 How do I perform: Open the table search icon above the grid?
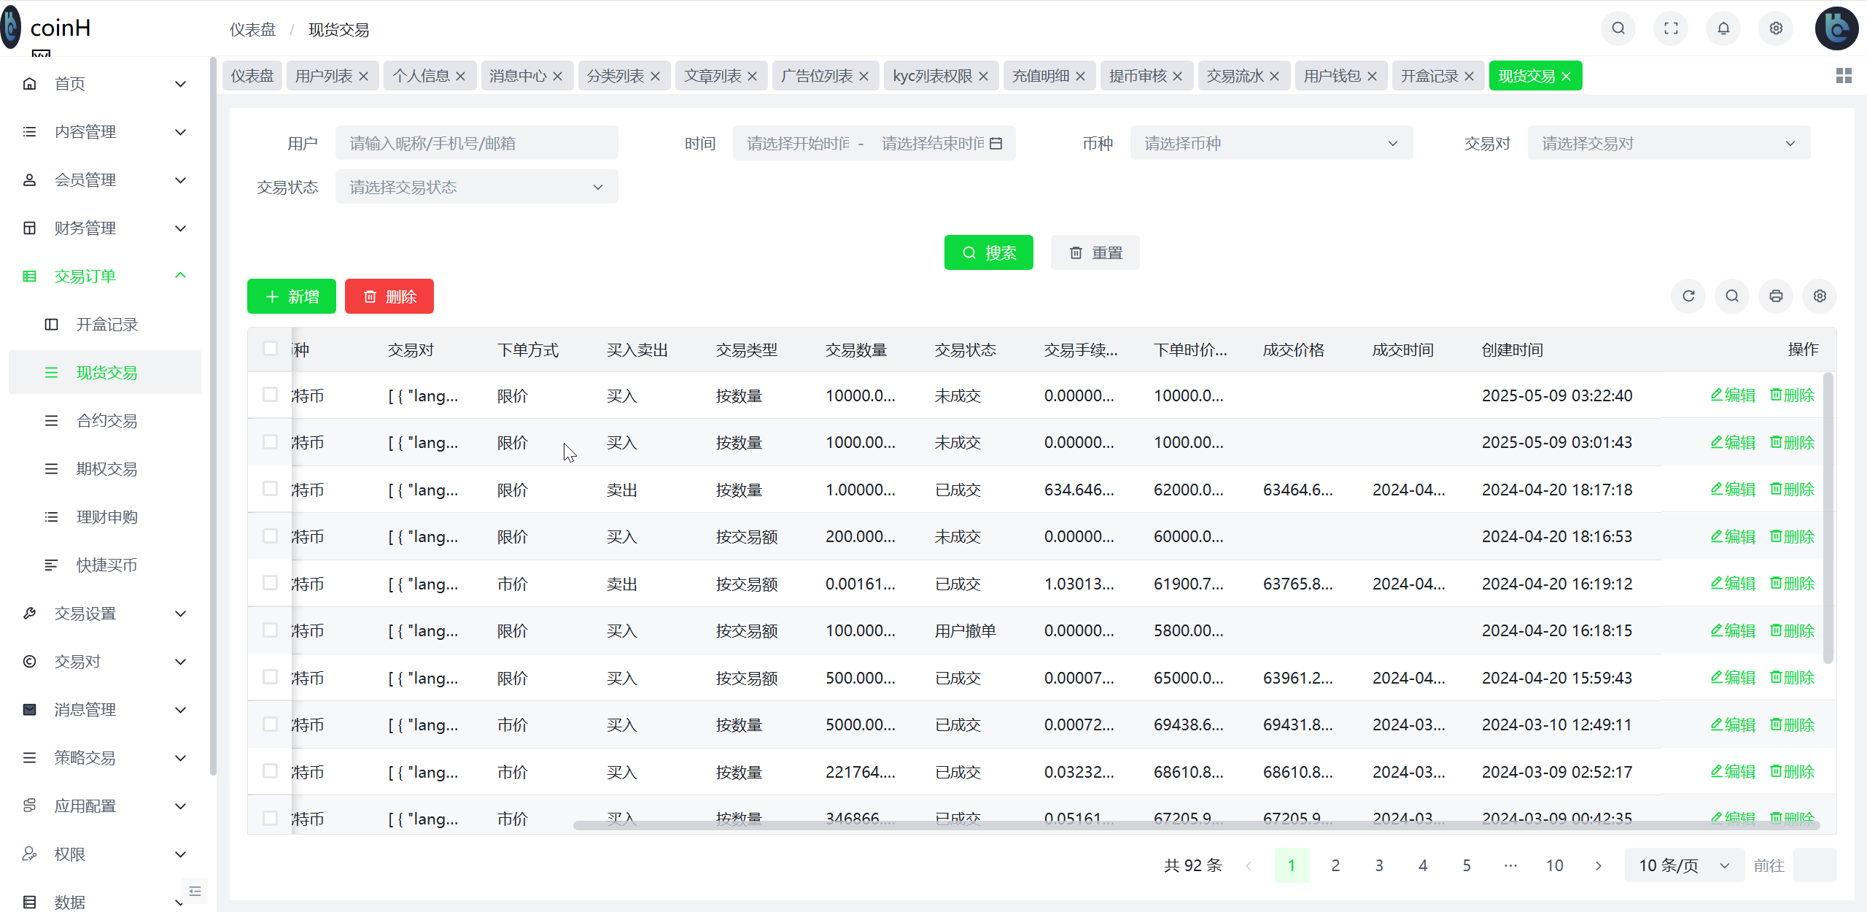[x=1732, y=296]
